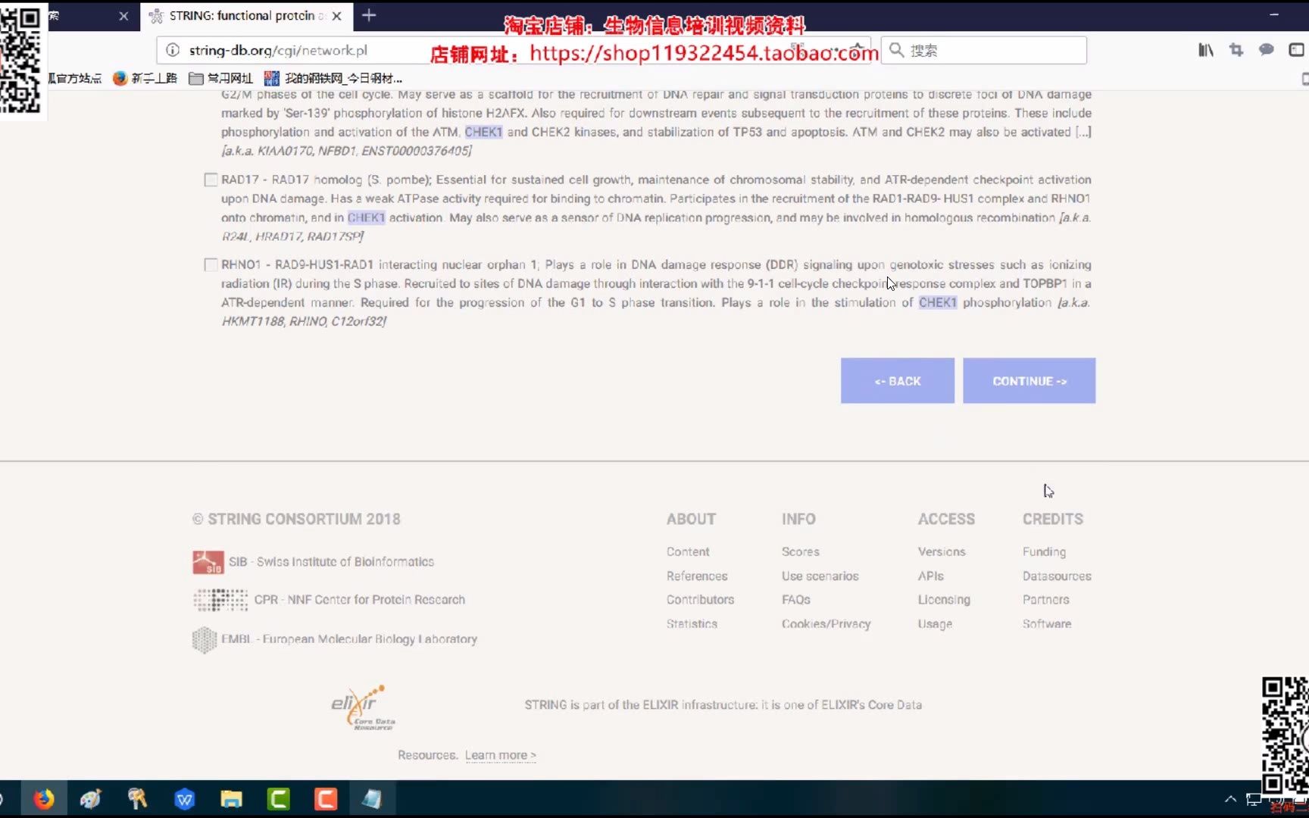This screenshot has height=818, width=1309.
Task: Tick the RAD17 protein checkbox
Action: point(211,180)
